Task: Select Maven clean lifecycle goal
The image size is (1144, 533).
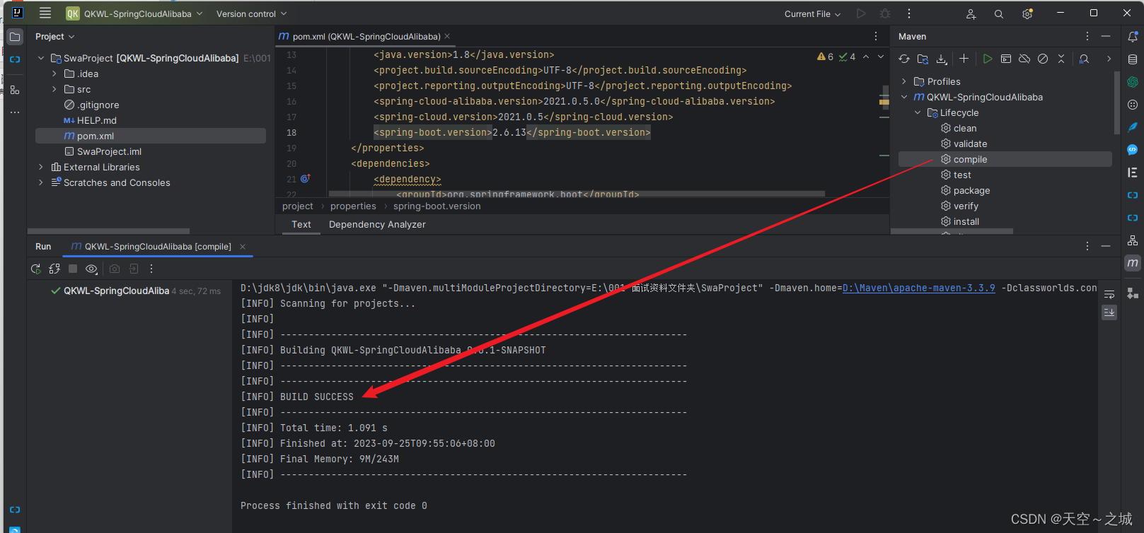Action: [965, 128]
